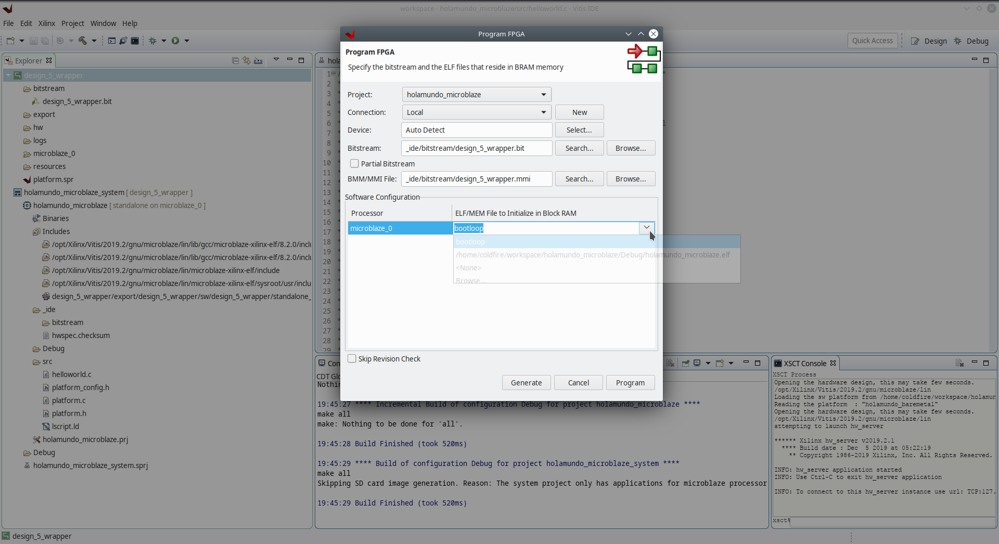Screen dimensions: 999x544
Task: Click the import icon in Explorer toolbar
Action: pos(258,60)
